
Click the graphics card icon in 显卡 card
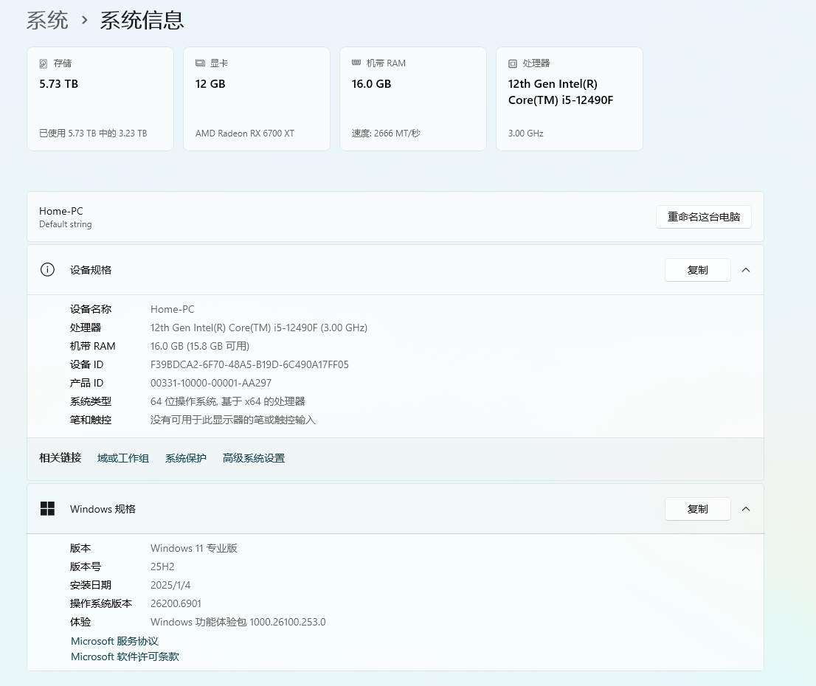pos(200,63)
